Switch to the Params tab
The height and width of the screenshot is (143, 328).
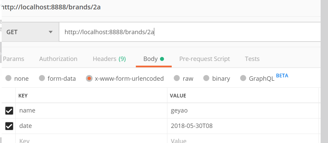pos(14,59)
